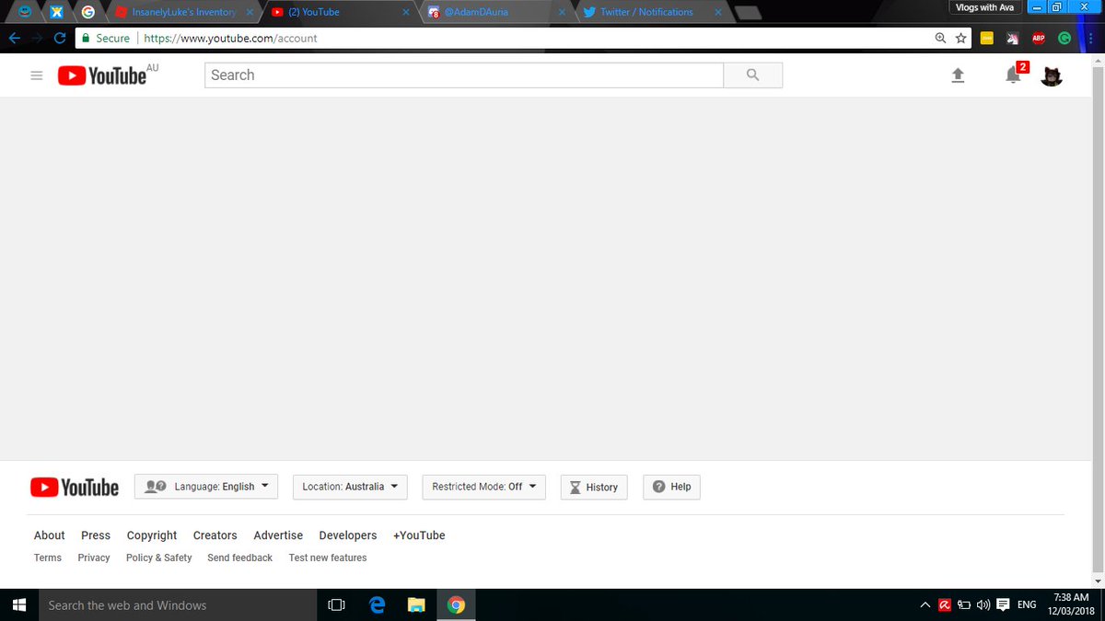Open the About link

[50, 535]
